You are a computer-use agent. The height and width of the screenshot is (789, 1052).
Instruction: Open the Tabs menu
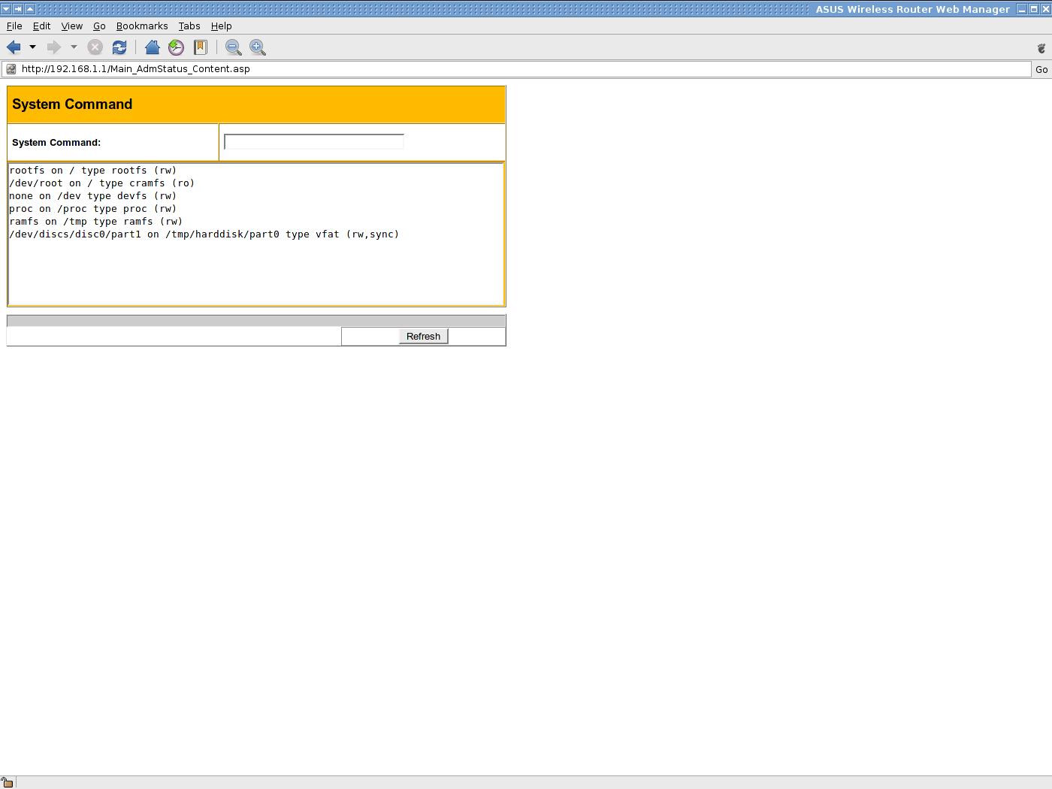coord(189,26)
